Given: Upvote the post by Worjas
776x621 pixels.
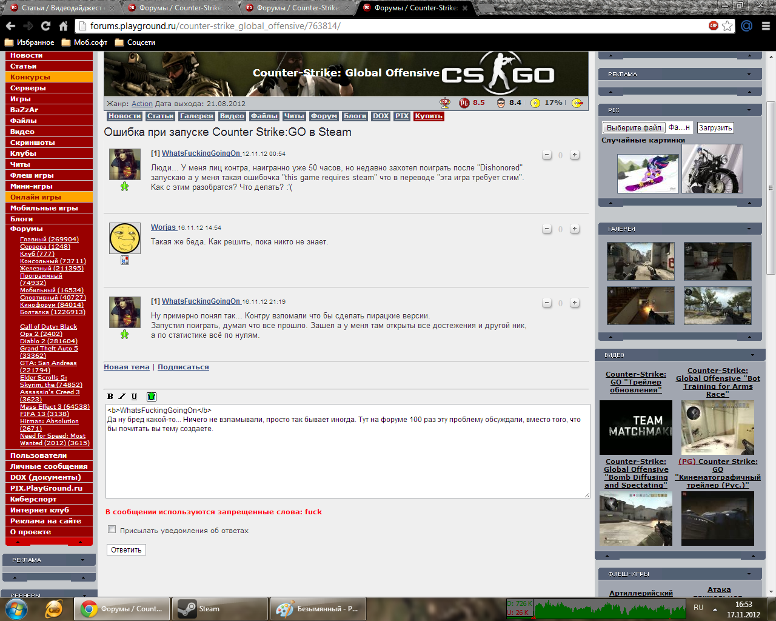Looking at the screenshot, I should click(x=575, y=229).
